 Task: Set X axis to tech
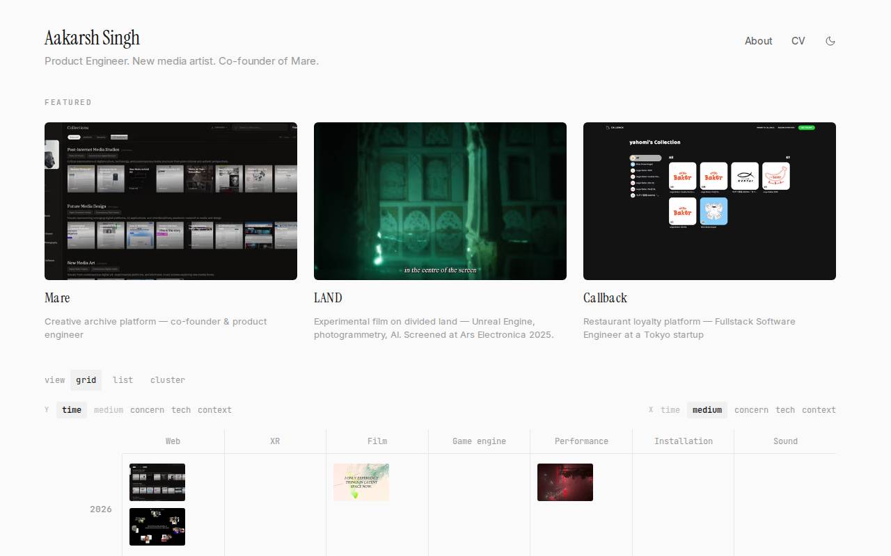(785, 410)
